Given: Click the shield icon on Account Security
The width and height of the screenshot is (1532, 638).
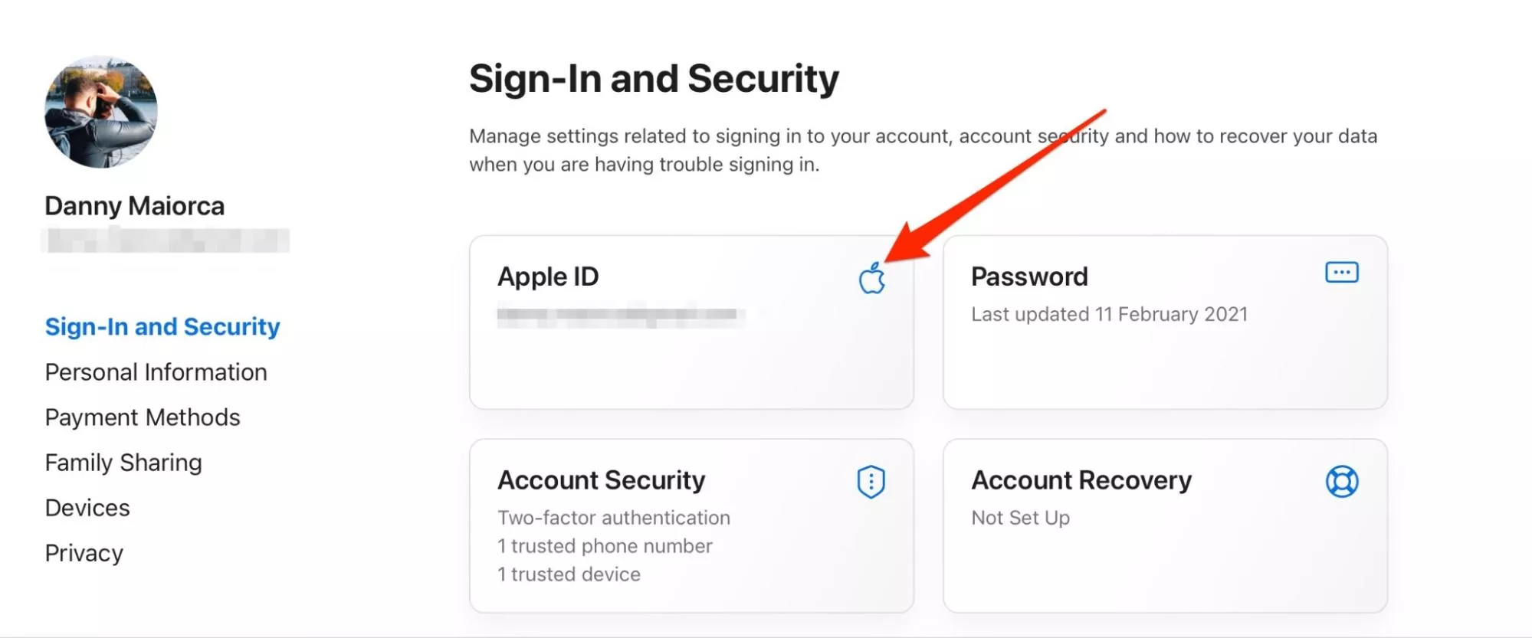Looking at the screenshot, I should pyautogui.click(x=871, y=482).
